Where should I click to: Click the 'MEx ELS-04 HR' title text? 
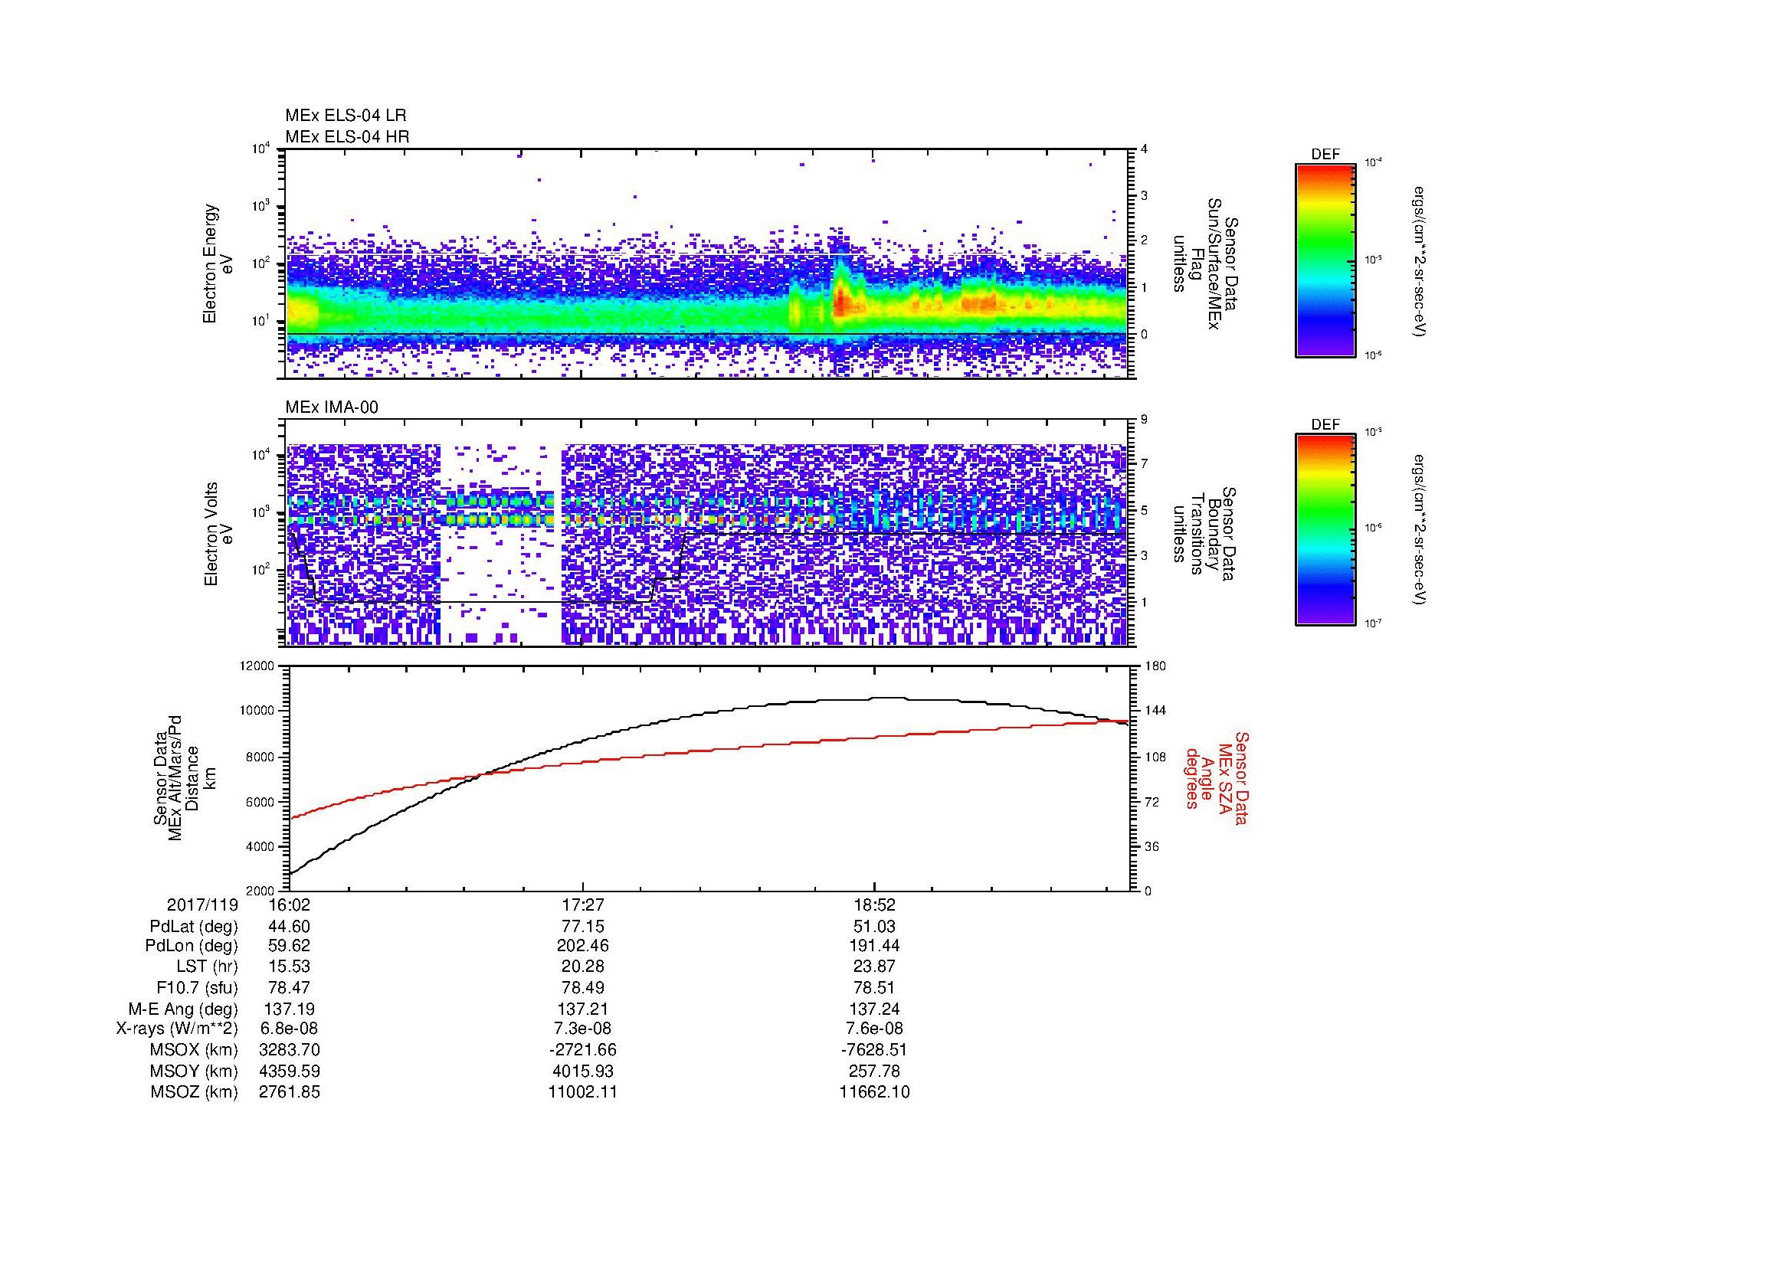[347, 136]
